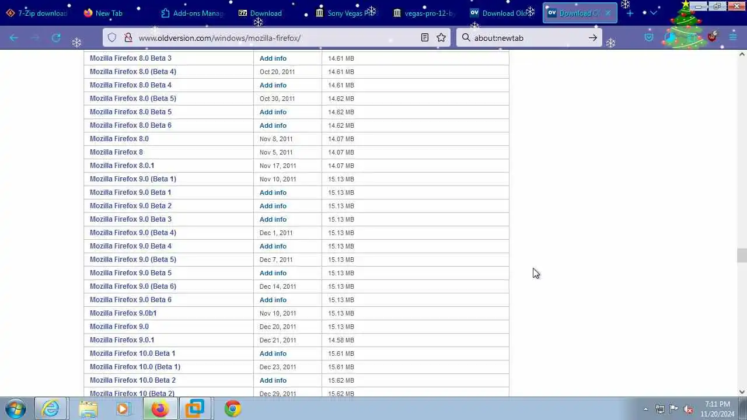Launch Internet Explorer from taskbar
The height and width of the screenshot is (420, 747).
pyautogui.click(x=51, y=409)
